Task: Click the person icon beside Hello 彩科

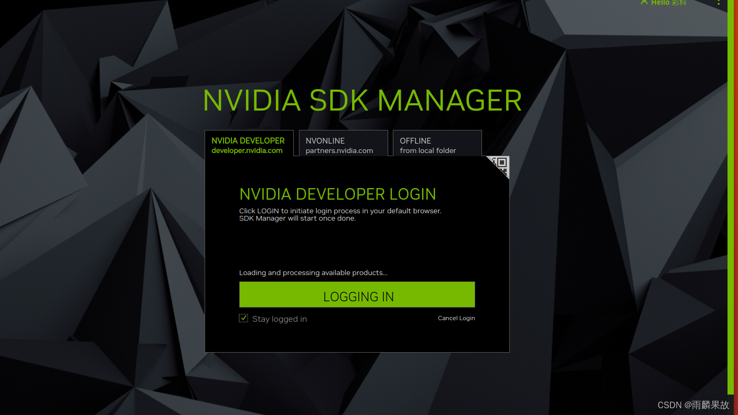Action: 644,3
